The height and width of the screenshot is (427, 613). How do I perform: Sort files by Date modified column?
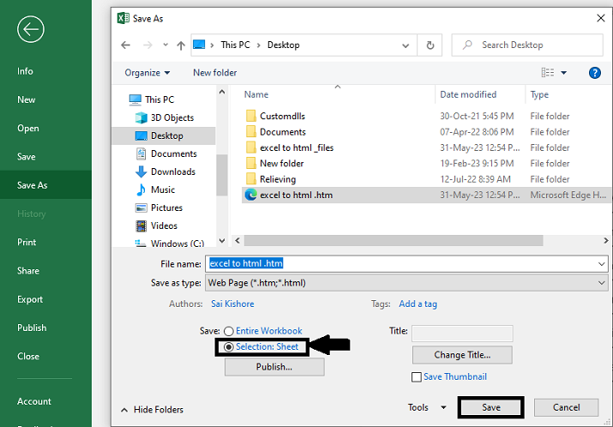click(x=468, y=94)
